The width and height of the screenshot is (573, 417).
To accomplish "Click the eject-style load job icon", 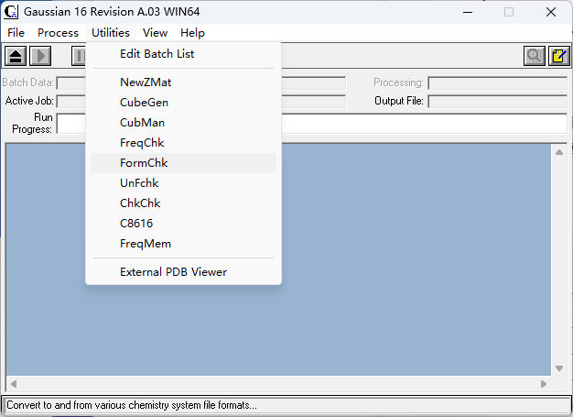I will click(x=15, y=57).
